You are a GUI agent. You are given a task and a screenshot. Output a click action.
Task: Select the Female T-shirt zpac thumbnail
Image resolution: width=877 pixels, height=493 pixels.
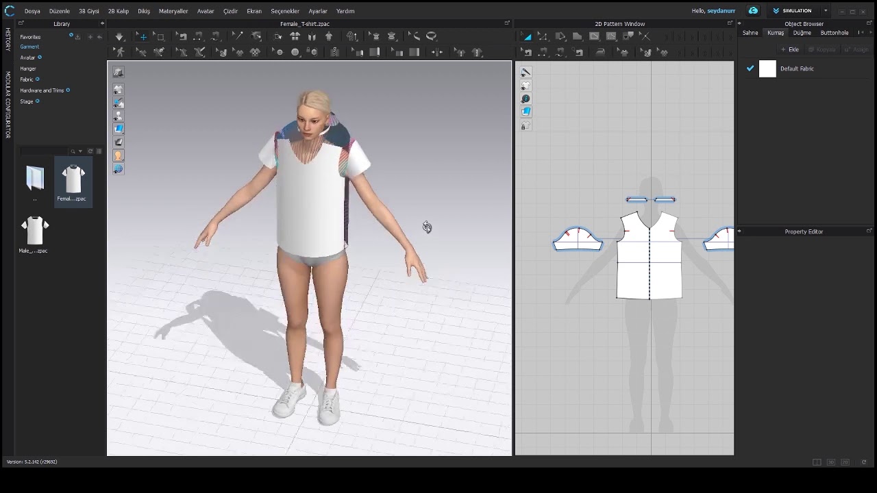coord(73,182)
